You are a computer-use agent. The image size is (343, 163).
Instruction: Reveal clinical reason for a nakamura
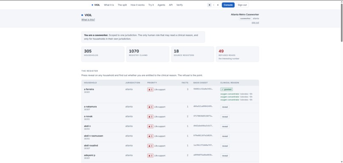tap(225, 107)
